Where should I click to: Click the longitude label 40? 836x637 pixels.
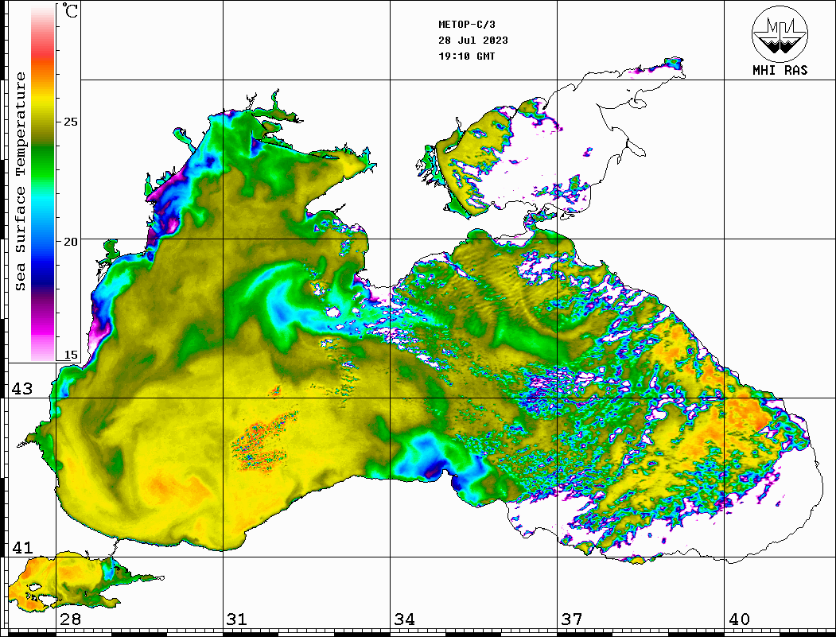(739, 619)
